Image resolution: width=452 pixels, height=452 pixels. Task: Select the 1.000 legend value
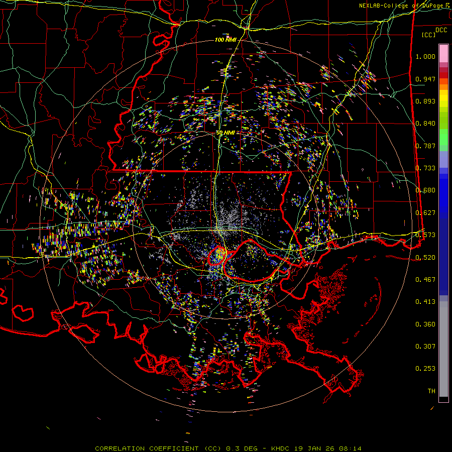click(425, 56)
